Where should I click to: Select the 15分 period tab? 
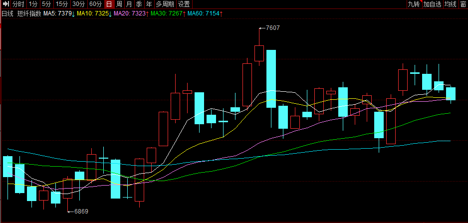coord(62,4)
